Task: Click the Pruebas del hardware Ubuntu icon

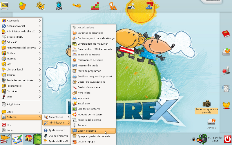Action: pyautogui.click(x=75, y=115)
